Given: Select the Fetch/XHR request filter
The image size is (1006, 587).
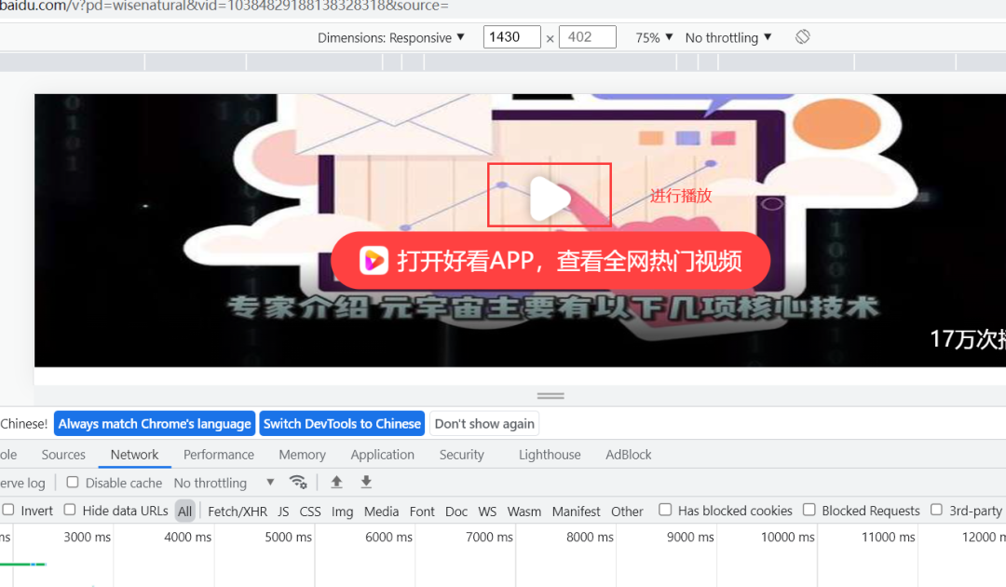Looking at the screenshot, I should (236, 512).
